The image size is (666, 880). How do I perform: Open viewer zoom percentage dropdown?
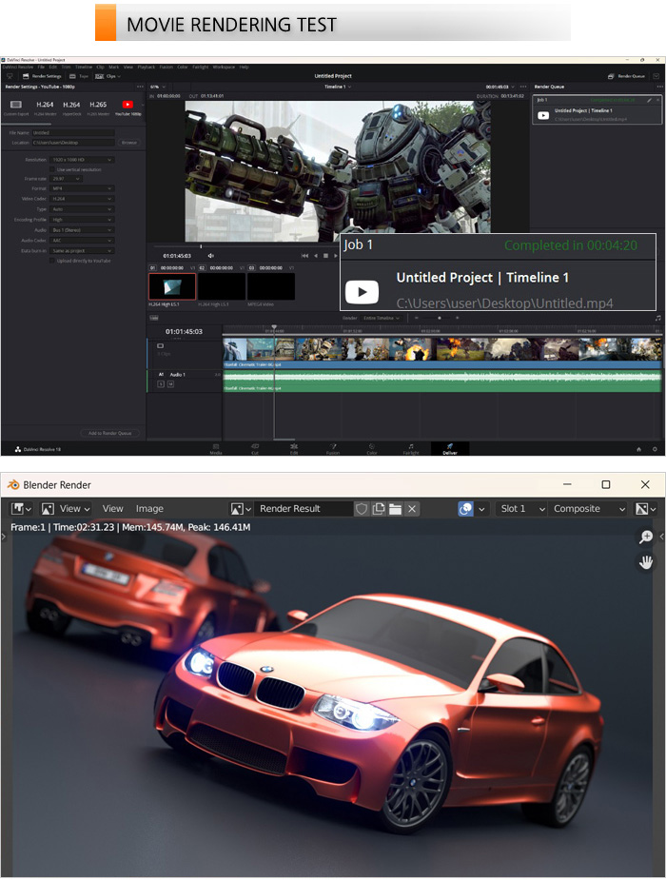[x=158, y=87]
